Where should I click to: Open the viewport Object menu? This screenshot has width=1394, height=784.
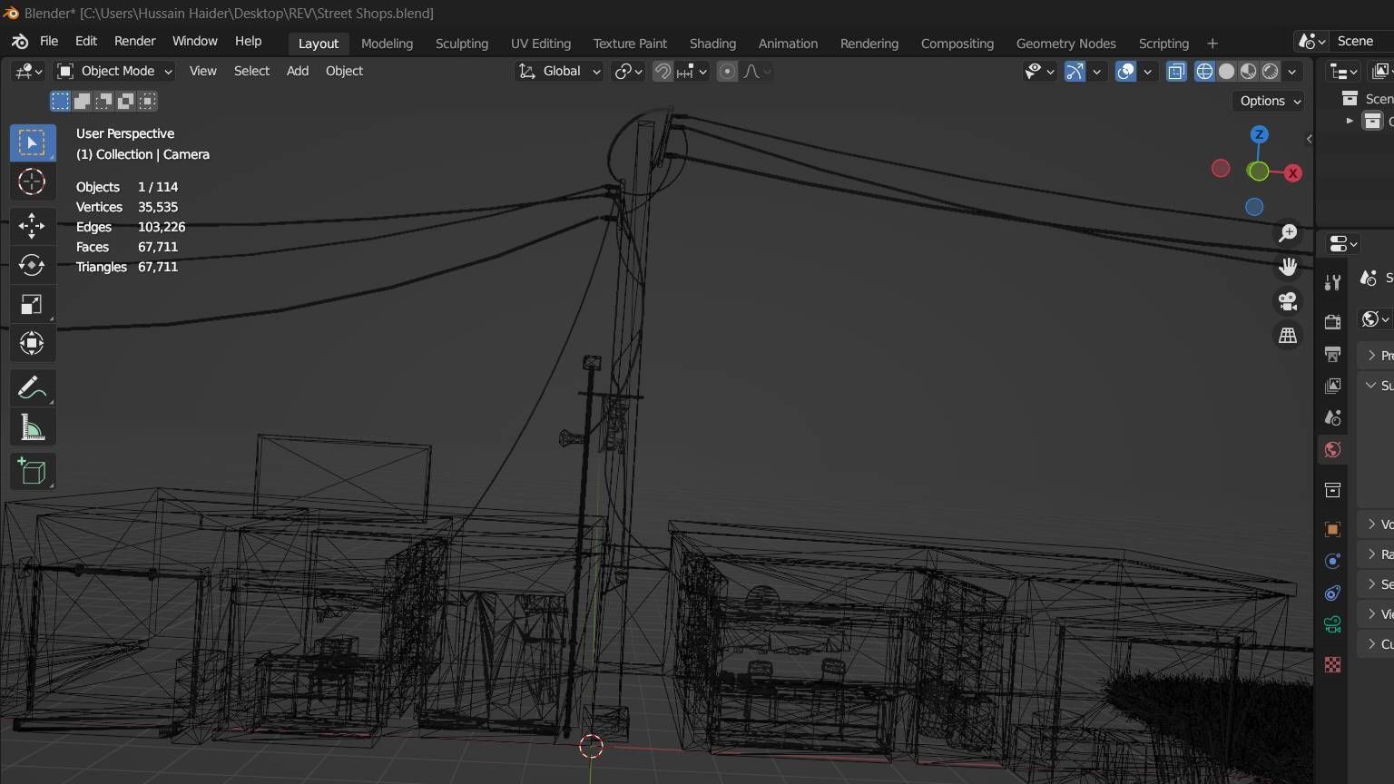pos(344,71)
